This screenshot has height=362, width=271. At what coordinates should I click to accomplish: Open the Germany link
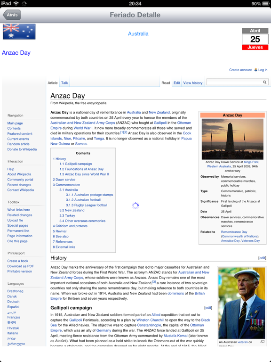click(104, 330)
